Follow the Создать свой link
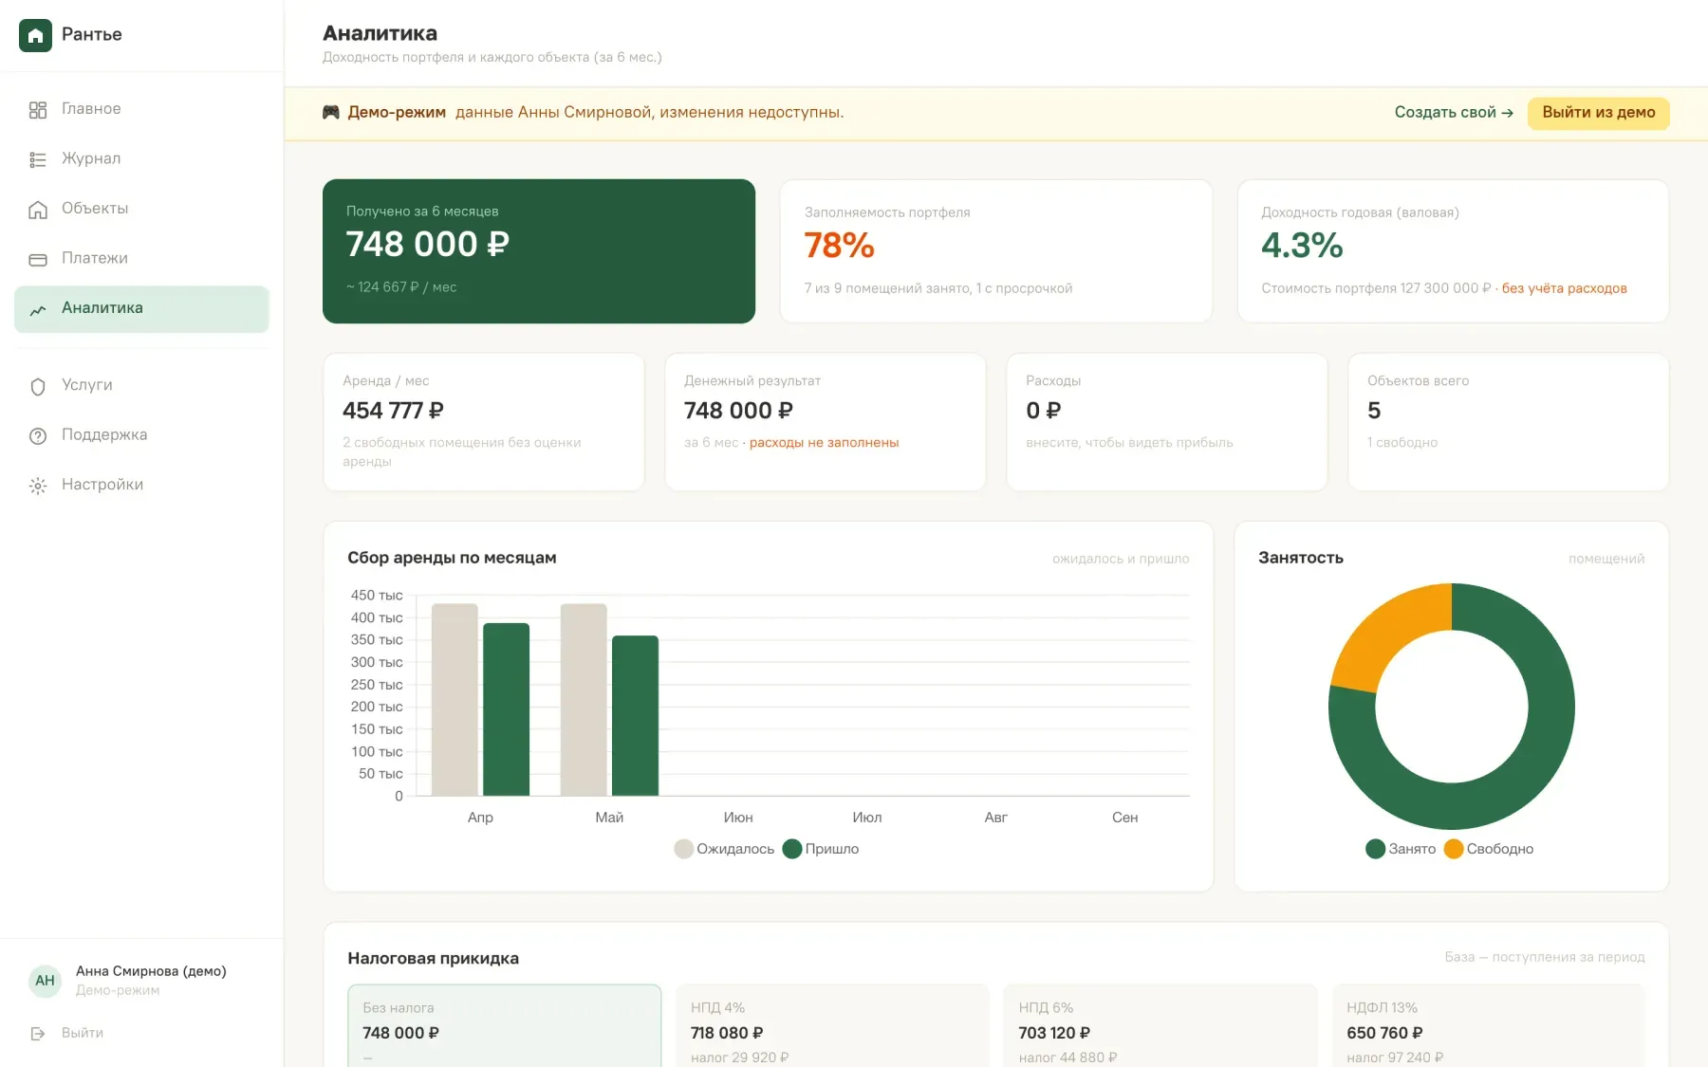Viewport: 1708px width, 1067px height. [x=1454, y=113]
